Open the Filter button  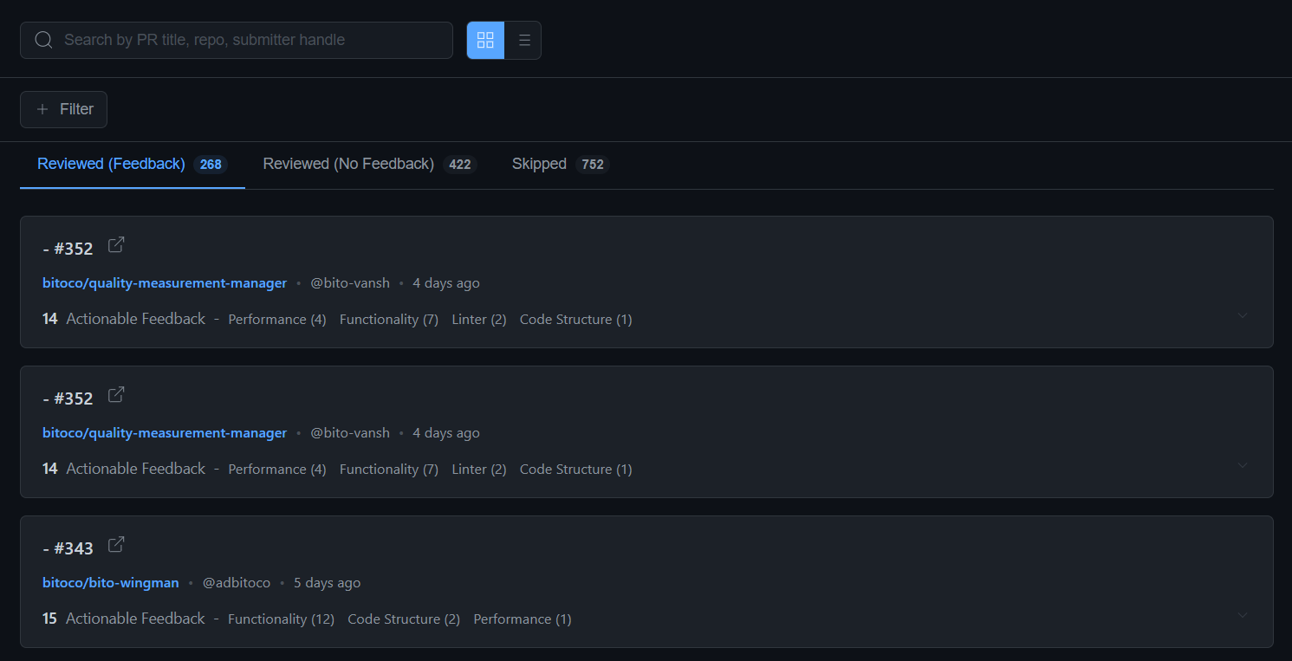coord(64,109)
